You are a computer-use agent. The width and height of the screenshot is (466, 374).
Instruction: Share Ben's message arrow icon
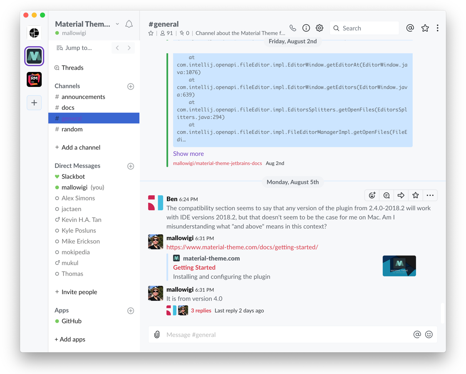pos(401,195)
